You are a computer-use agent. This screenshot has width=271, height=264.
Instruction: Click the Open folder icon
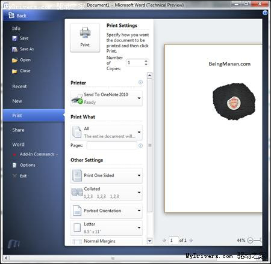(14, 60)
